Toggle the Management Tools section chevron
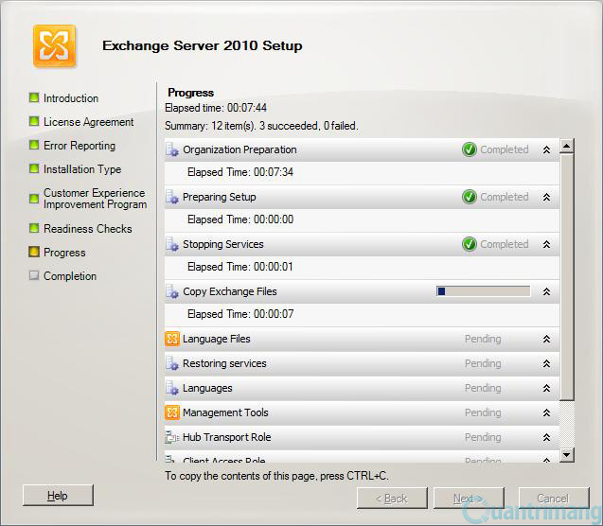Viewport: 603px width, 526px height. (546, 412)
